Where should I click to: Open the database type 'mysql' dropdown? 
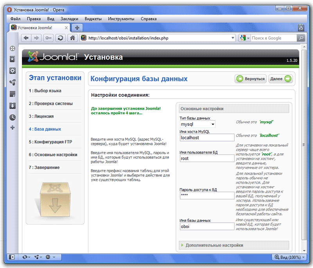(x=198, y=124)
